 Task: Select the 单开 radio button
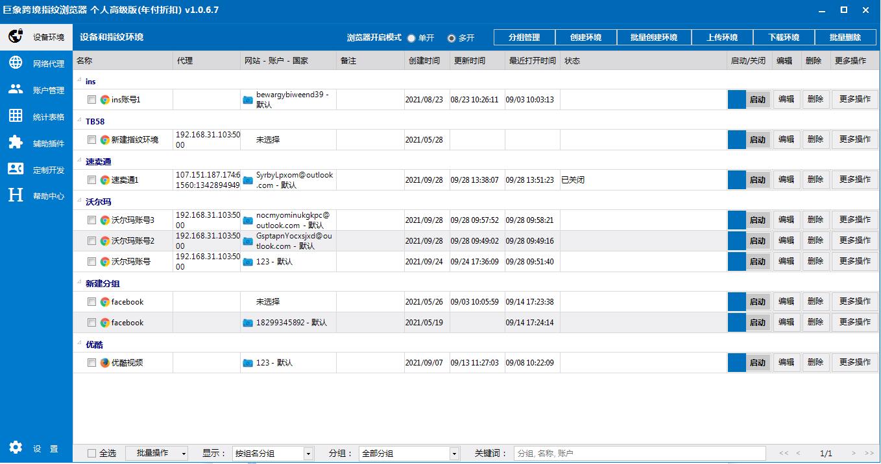point(411,38)
